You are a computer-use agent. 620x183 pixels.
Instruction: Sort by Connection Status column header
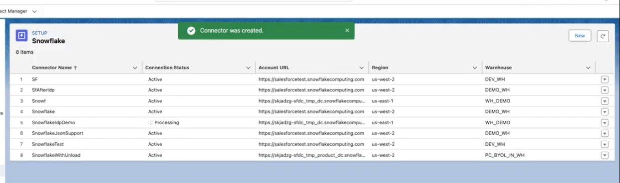coord(167,68)
